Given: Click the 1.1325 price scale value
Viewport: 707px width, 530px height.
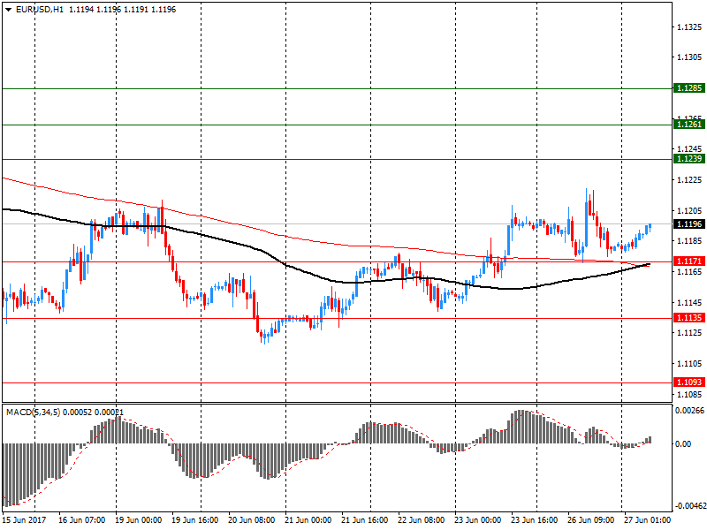Looking at the screenshot, I should (x=689, y=27).
